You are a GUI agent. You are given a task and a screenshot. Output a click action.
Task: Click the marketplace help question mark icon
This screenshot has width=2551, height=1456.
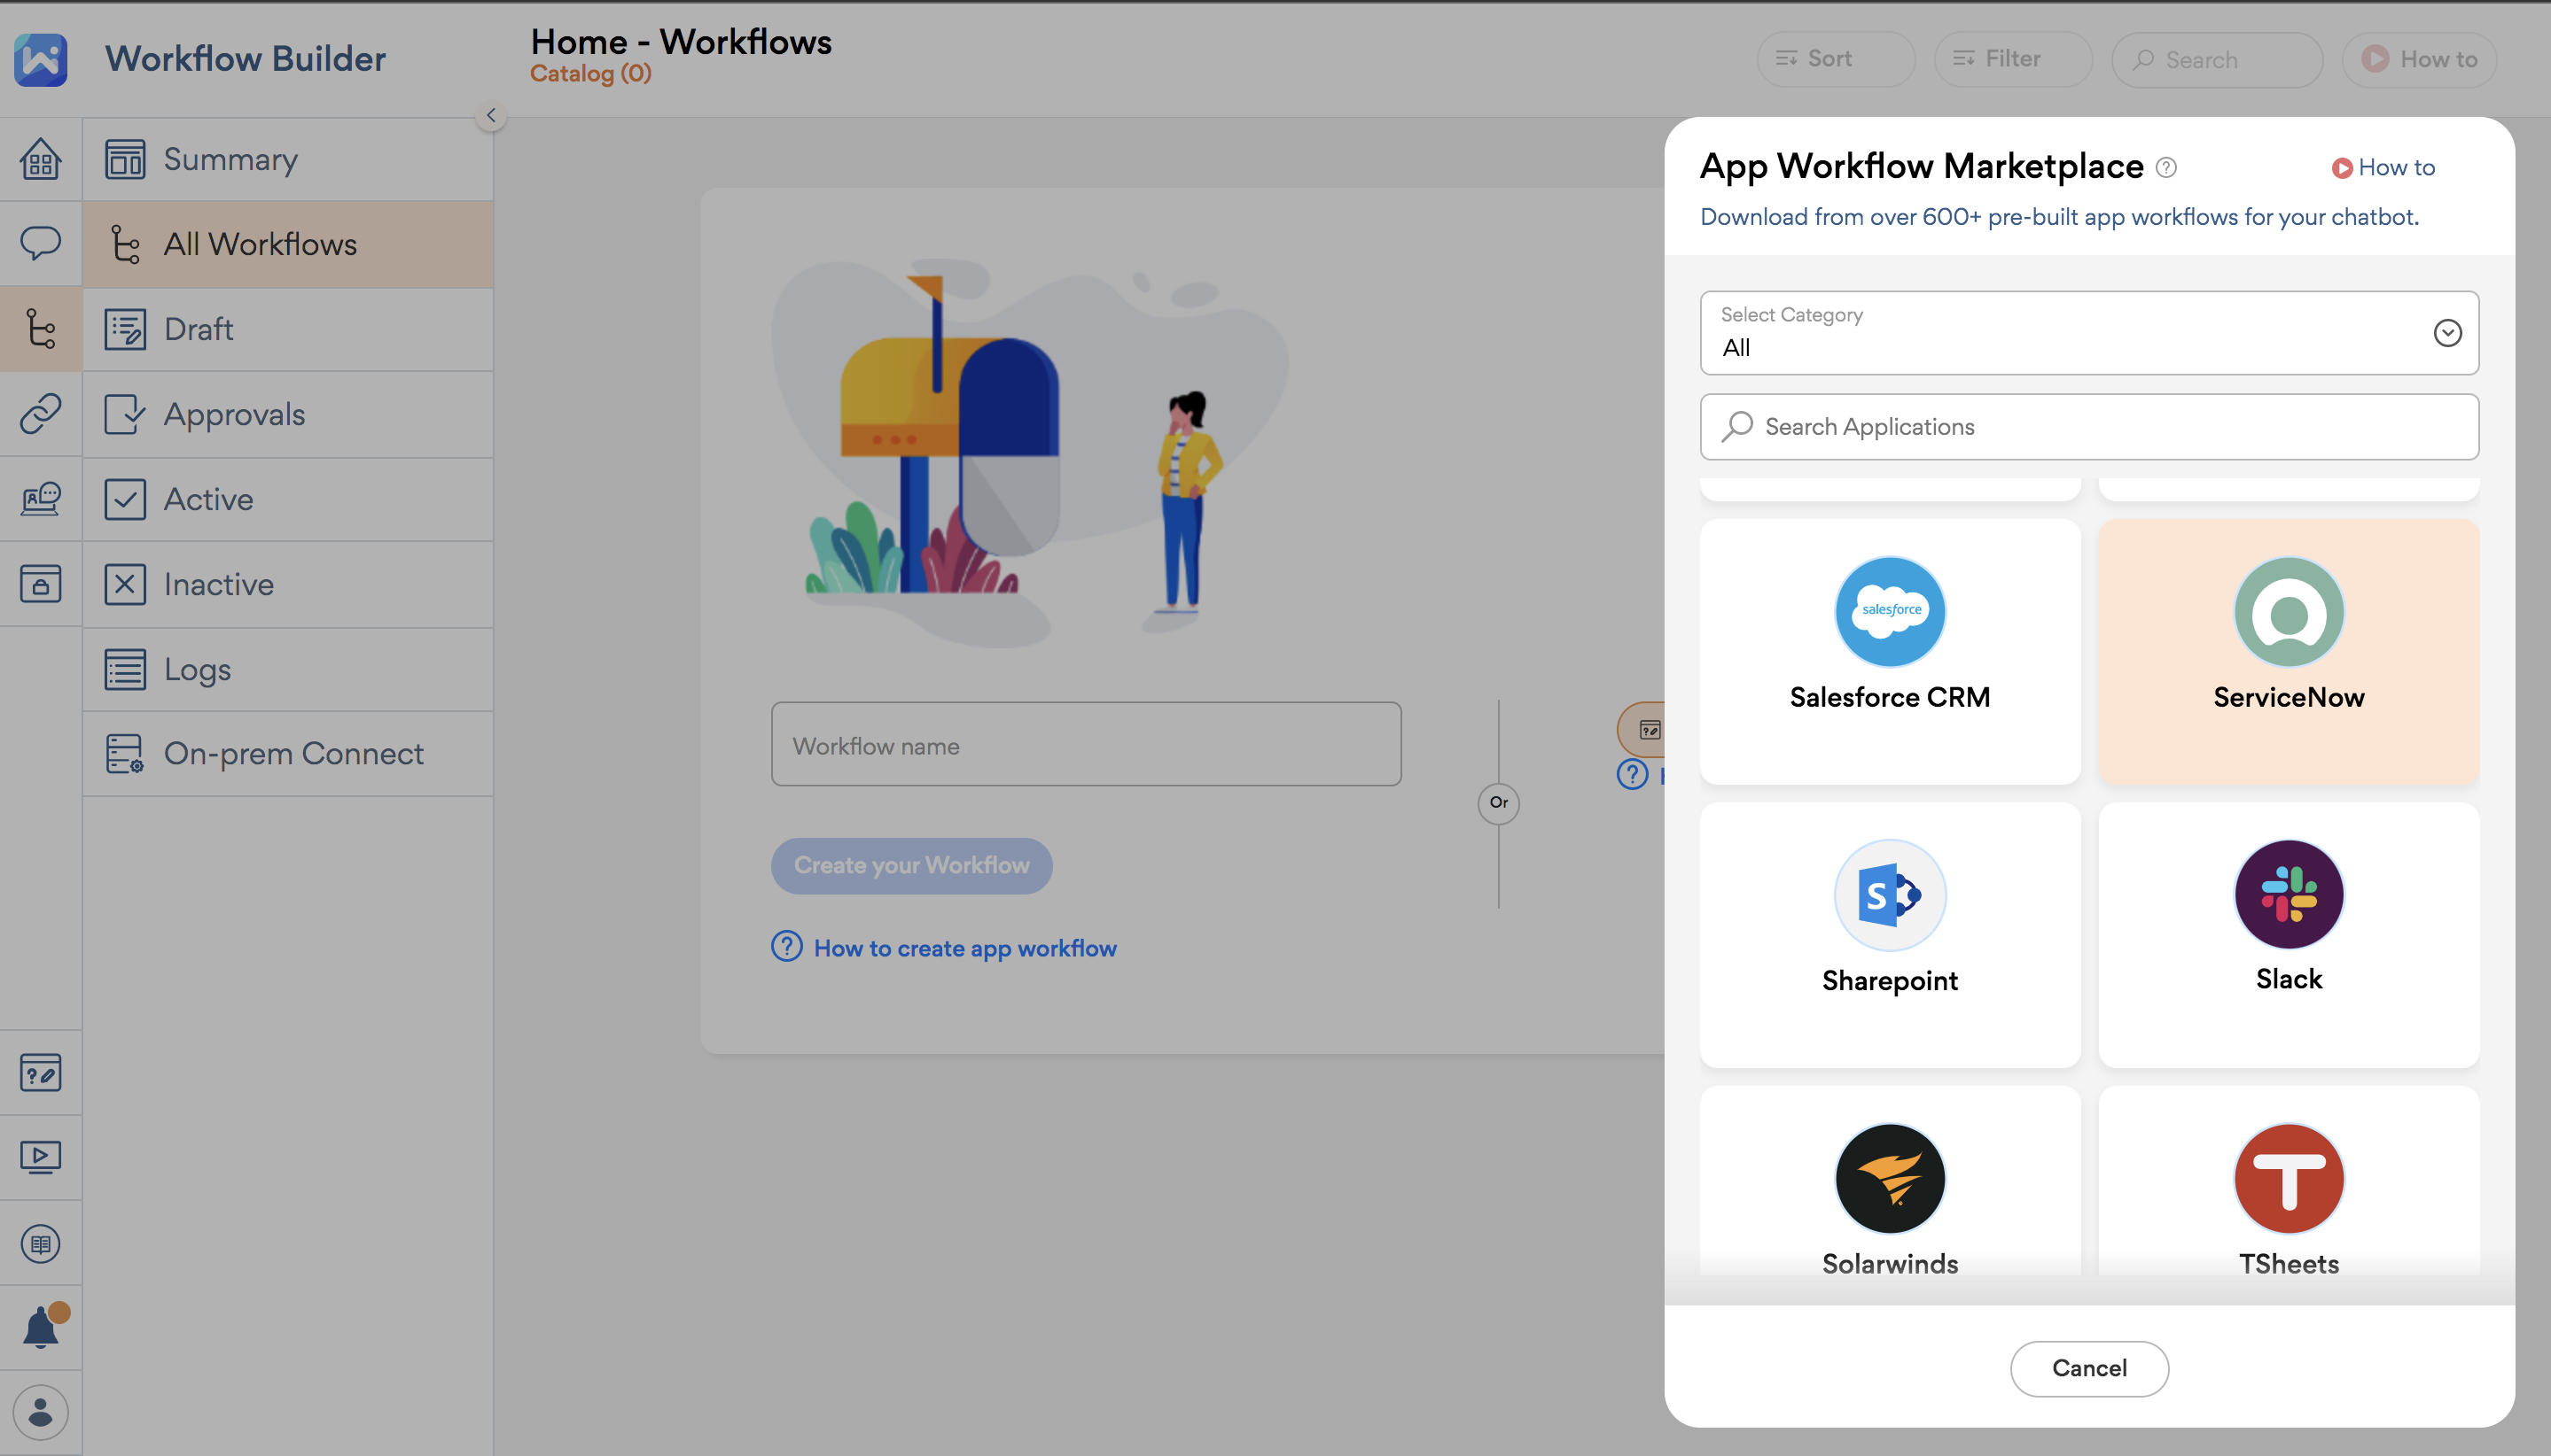click(2165, 168)
